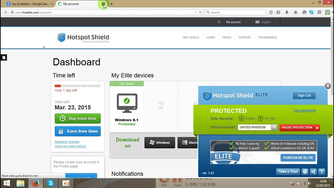Close the Hotspot Shield Elite popup
The width and height of the screenshot is (334, 188).
328,86
